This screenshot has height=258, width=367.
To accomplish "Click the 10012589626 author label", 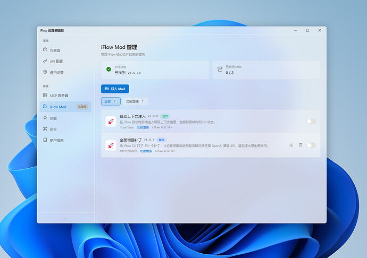I will (128, 151).
